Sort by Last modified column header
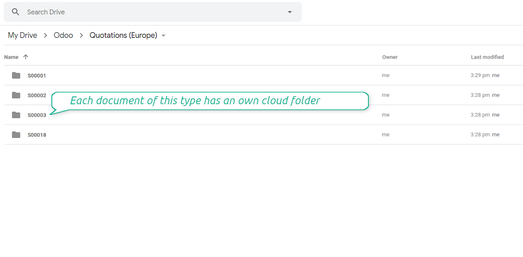523x257 pixels. tap(487, 57)
